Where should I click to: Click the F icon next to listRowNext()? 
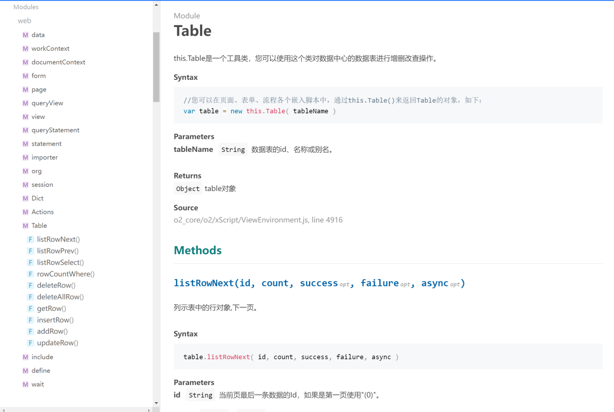tap(30, 239)
